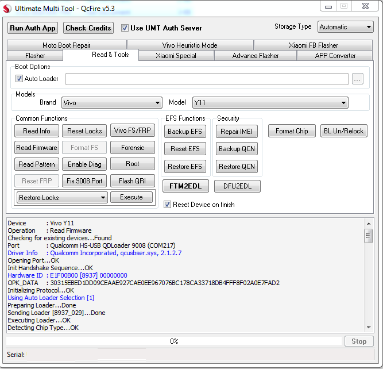Click the QcFire app logo icon
The height and width of the screenshot is (369, 383).
click(7, 9)
